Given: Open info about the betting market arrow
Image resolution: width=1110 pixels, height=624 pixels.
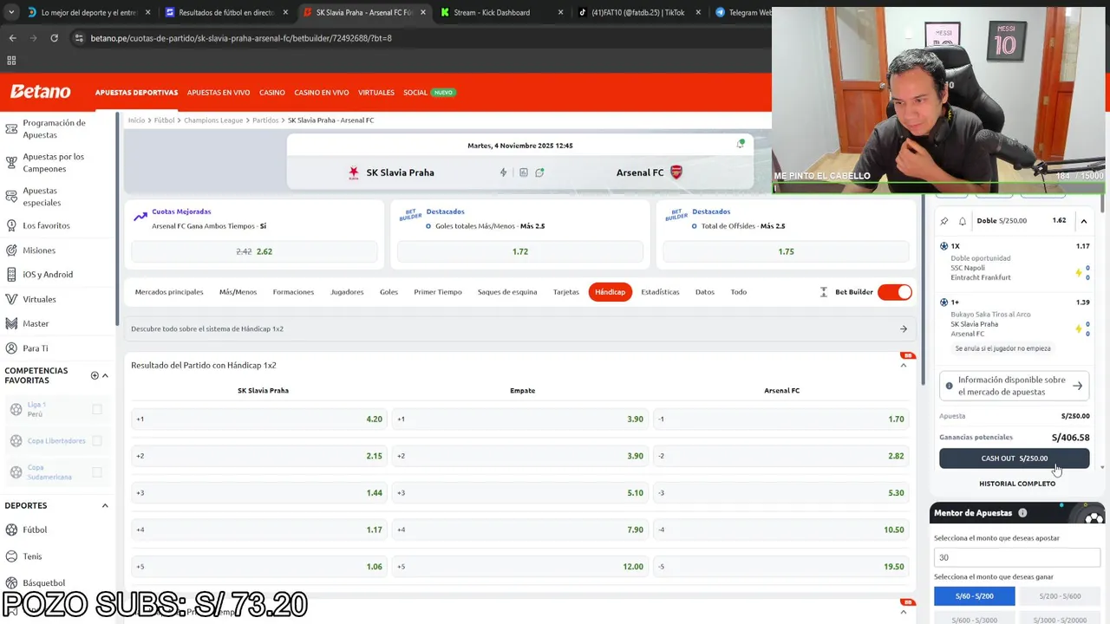Looking at the screenshot, I should 1077,386.
